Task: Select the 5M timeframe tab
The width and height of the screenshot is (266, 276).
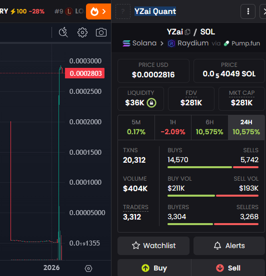Action: point(136,127)
